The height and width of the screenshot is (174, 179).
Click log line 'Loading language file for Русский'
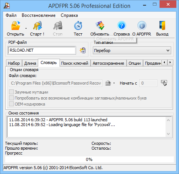[x=62, y=125]
